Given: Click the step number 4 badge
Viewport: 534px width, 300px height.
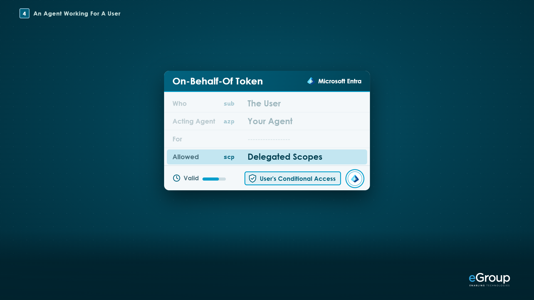Looking at the screenshot, I should tap(24, 13).
